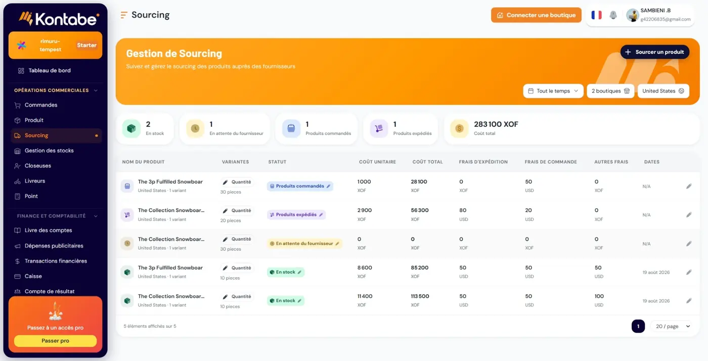Click the product icon of the 28 100 XOF row

click(x=127, y=186)
